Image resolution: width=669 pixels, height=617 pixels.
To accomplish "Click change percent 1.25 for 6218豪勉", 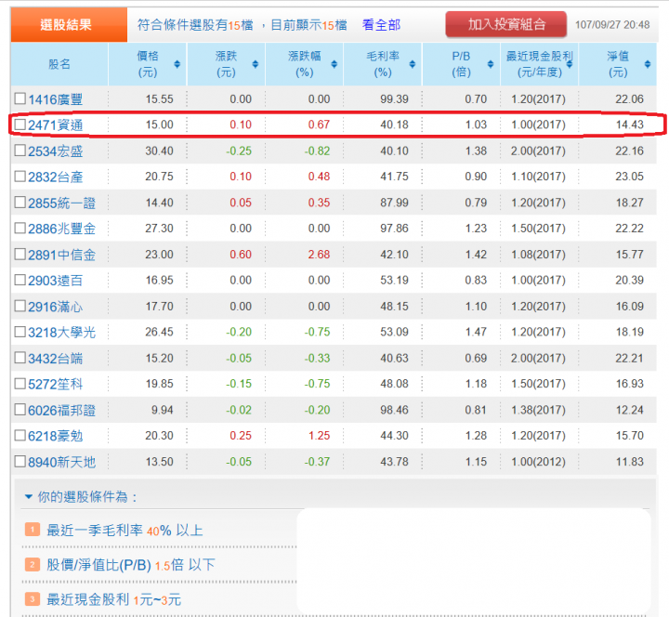I will [319, 436].
